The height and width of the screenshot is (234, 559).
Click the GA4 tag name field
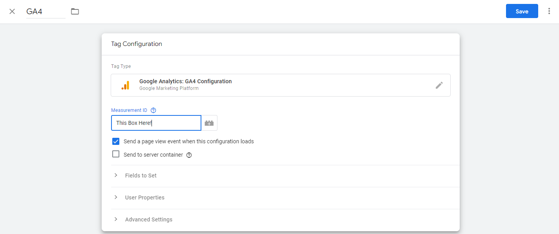45,12
